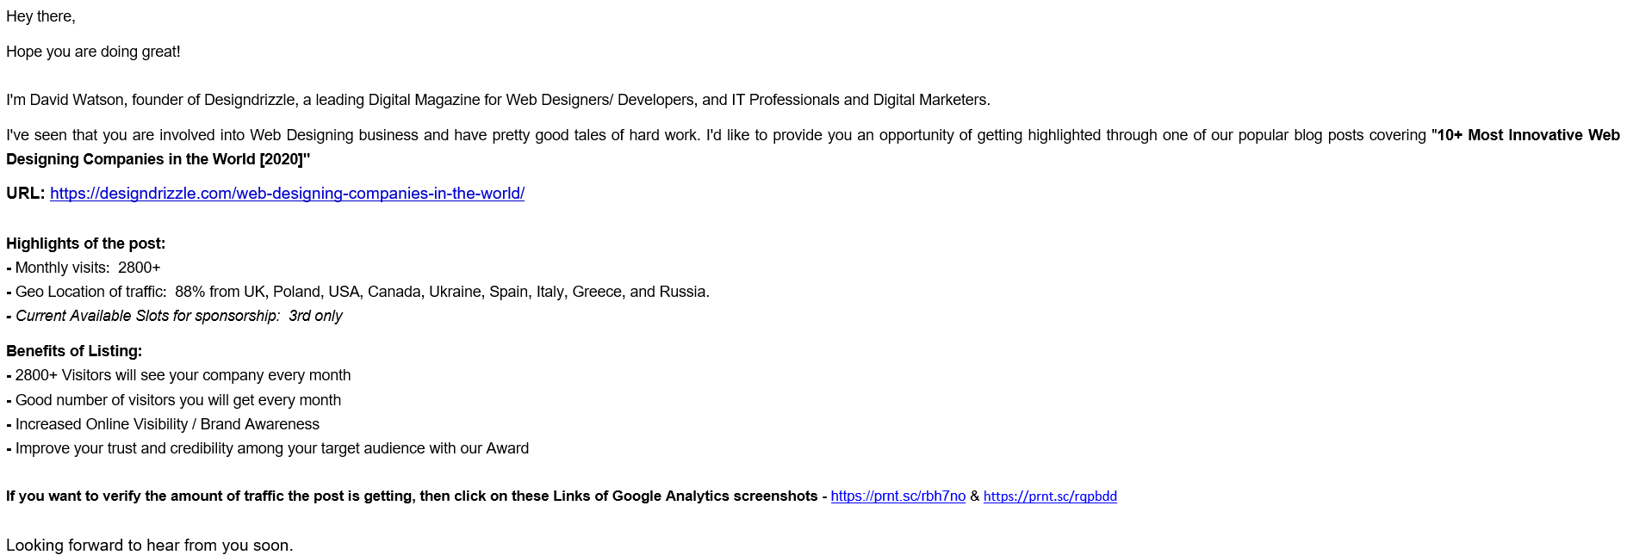Click 'Improve your trust and credibility' line
The image size is (1627, 555).
(x=267, y=448)
